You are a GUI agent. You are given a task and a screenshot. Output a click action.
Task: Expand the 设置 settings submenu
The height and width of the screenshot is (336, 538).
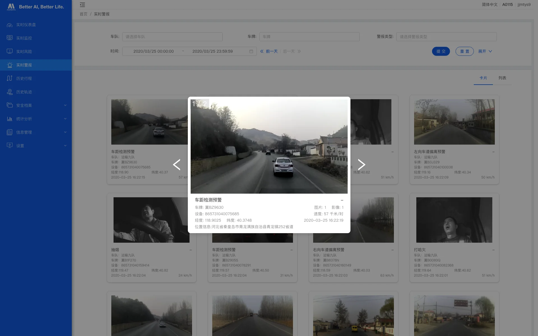point(36,146)
